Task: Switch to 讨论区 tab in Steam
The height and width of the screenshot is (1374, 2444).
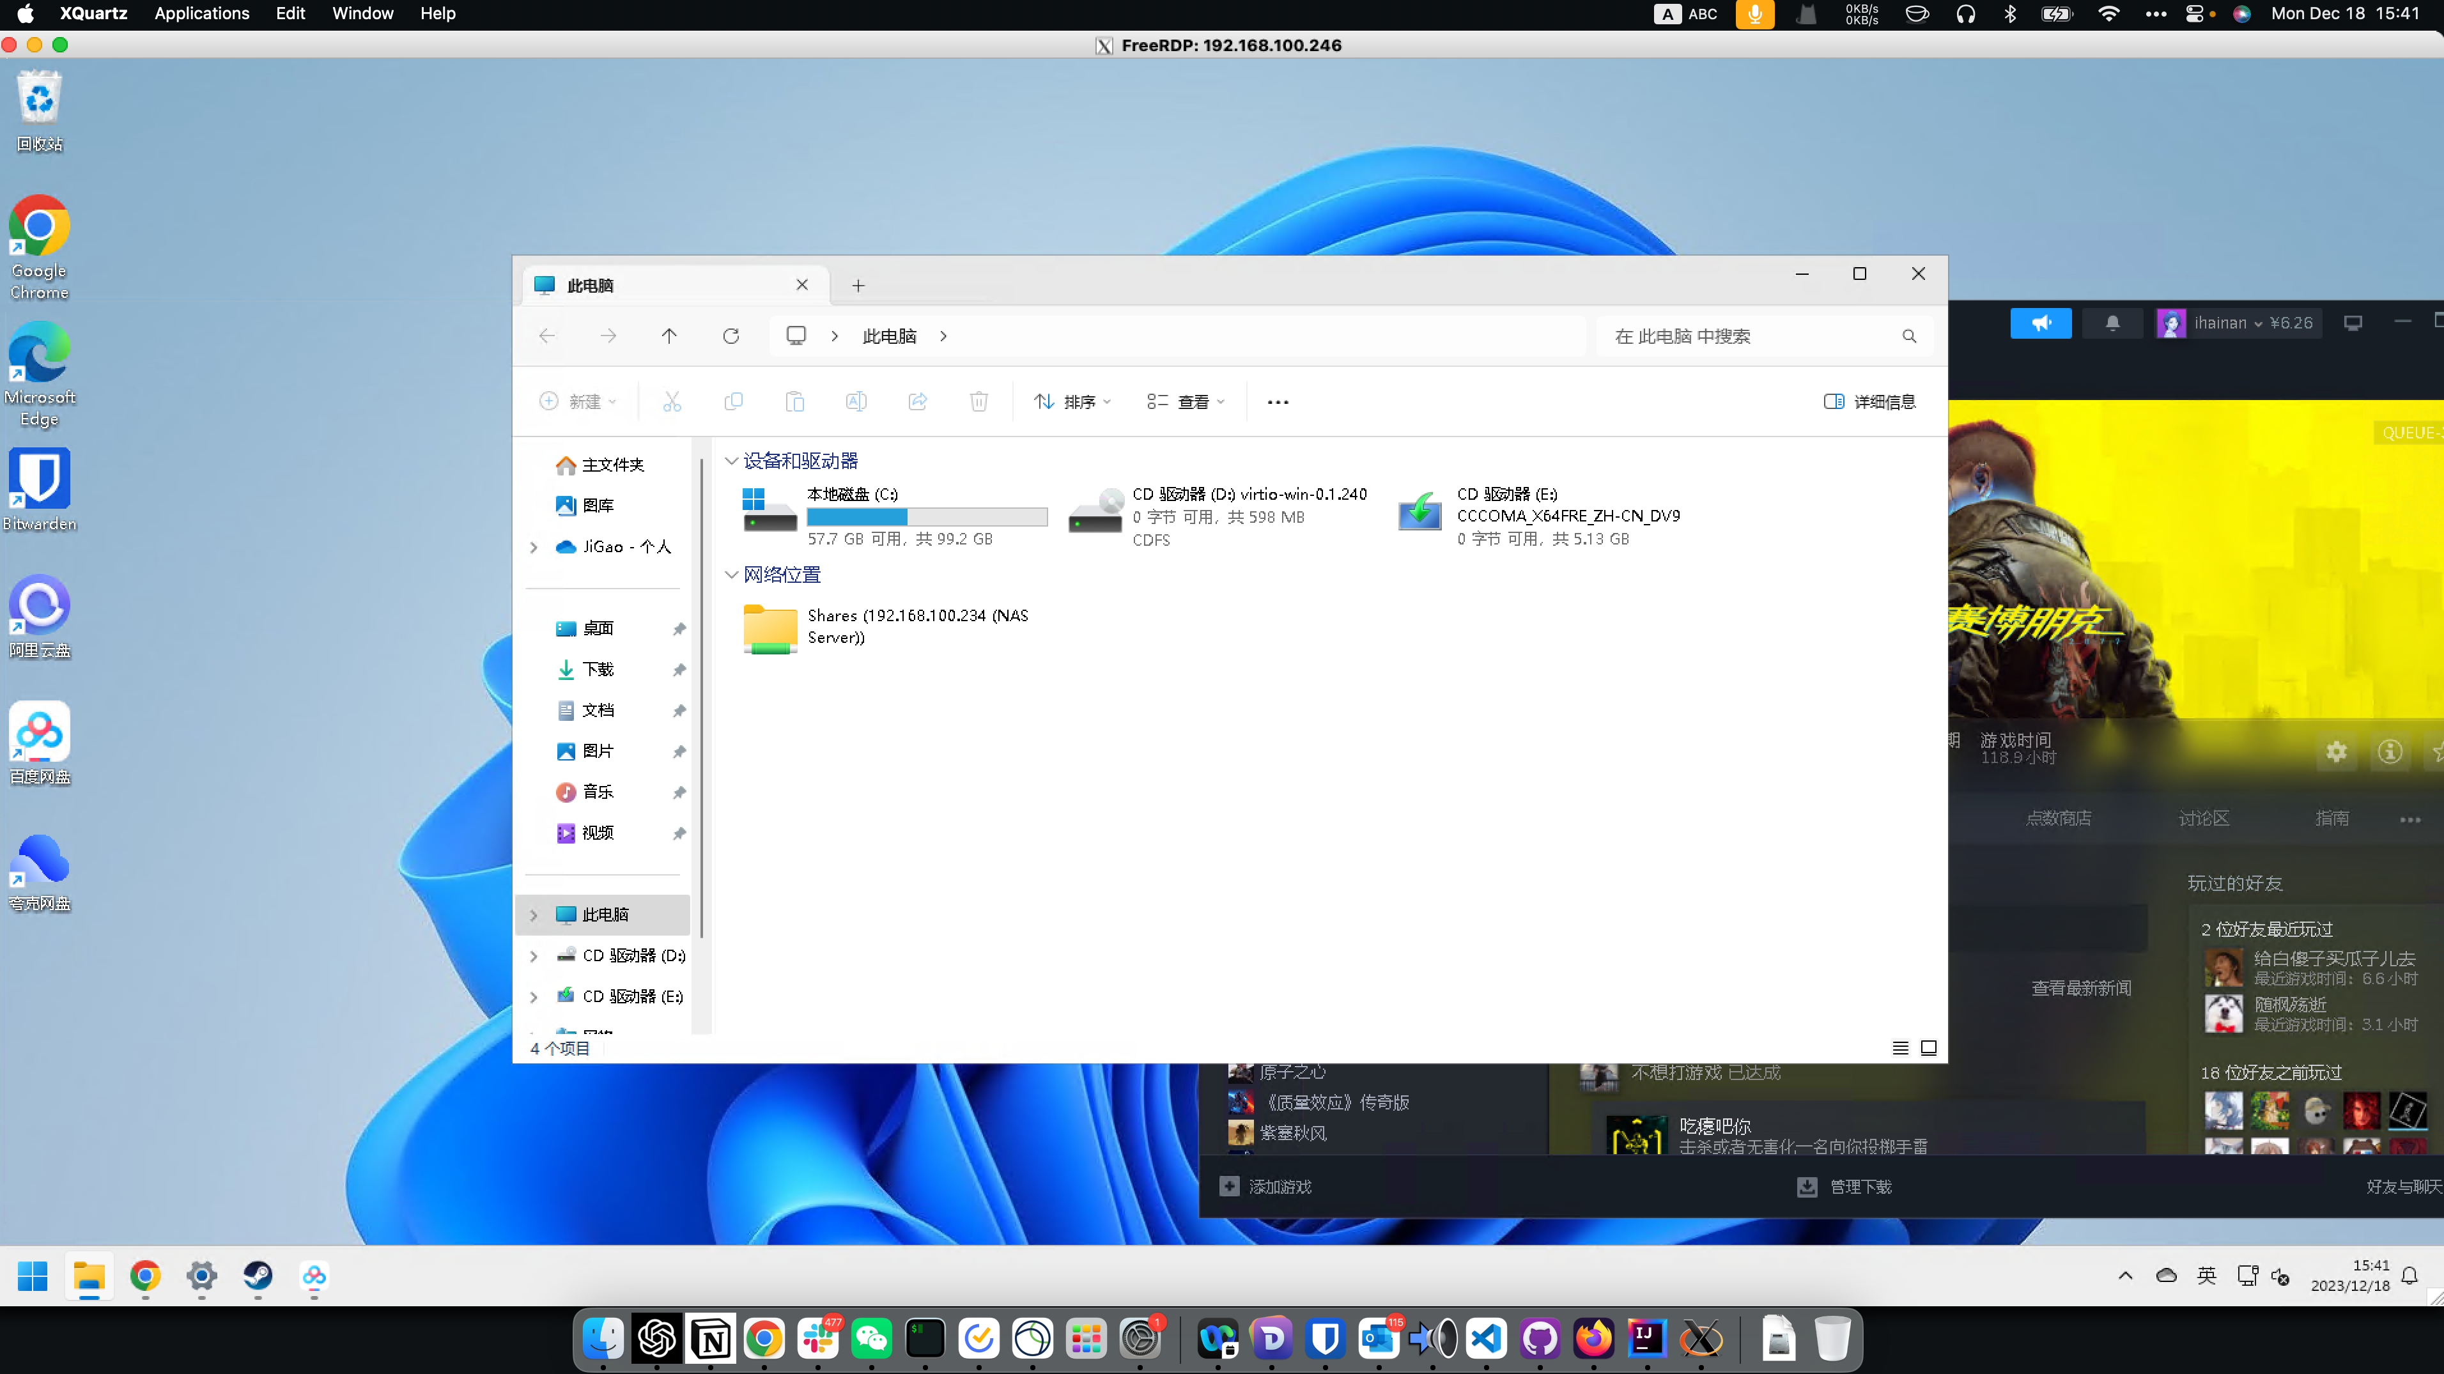Action: pos(2203,818)
